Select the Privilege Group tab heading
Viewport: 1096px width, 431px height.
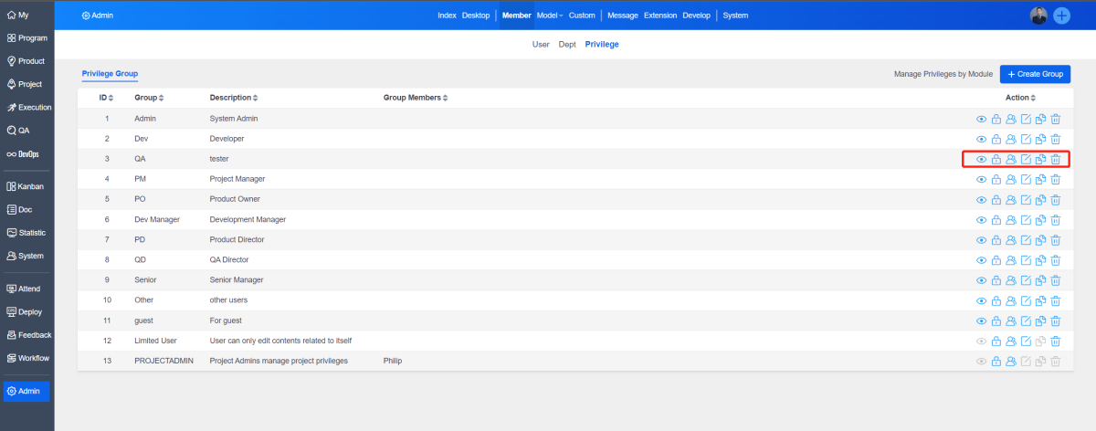[x=110, y=73]
